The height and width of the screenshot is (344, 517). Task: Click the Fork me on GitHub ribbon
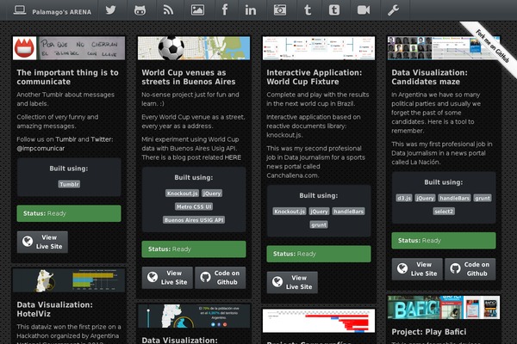point(492,46)
